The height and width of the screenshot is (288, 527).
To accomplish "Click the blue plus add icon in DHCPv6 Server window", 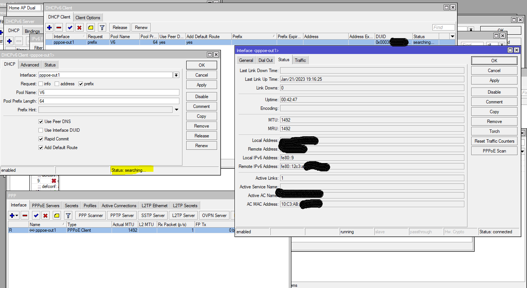I will [x=9, y=41].
